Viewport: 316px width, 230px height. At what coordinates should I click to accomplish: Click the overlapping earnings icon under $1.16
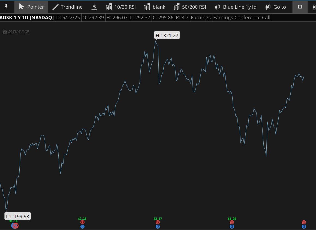click(15, 226)
